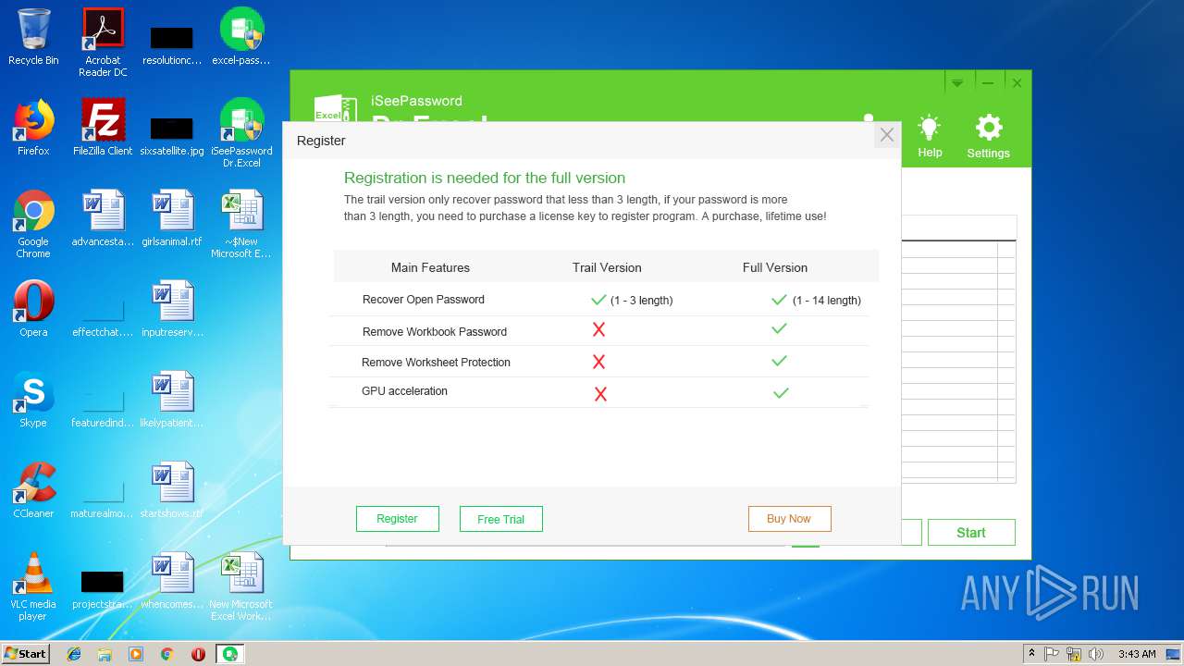Viewport: 1184px width, 666px height.
Task: Click the '(1 - 3 length)' value
Action: tap(642, 301)
